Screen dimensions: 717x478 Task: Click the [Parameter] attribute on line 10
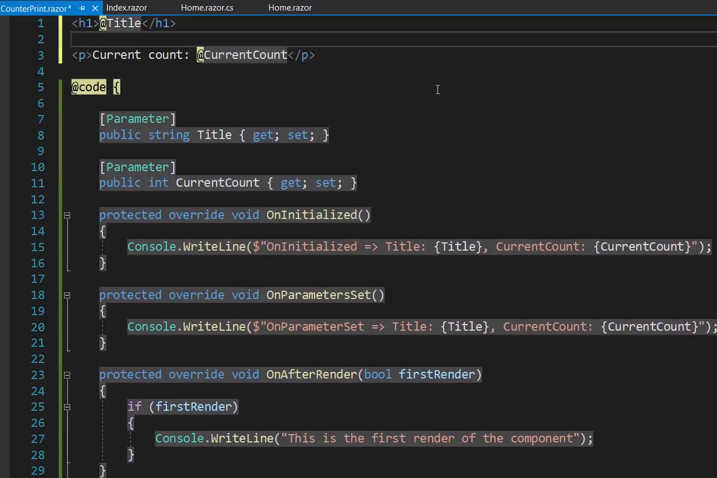point(137,167)
